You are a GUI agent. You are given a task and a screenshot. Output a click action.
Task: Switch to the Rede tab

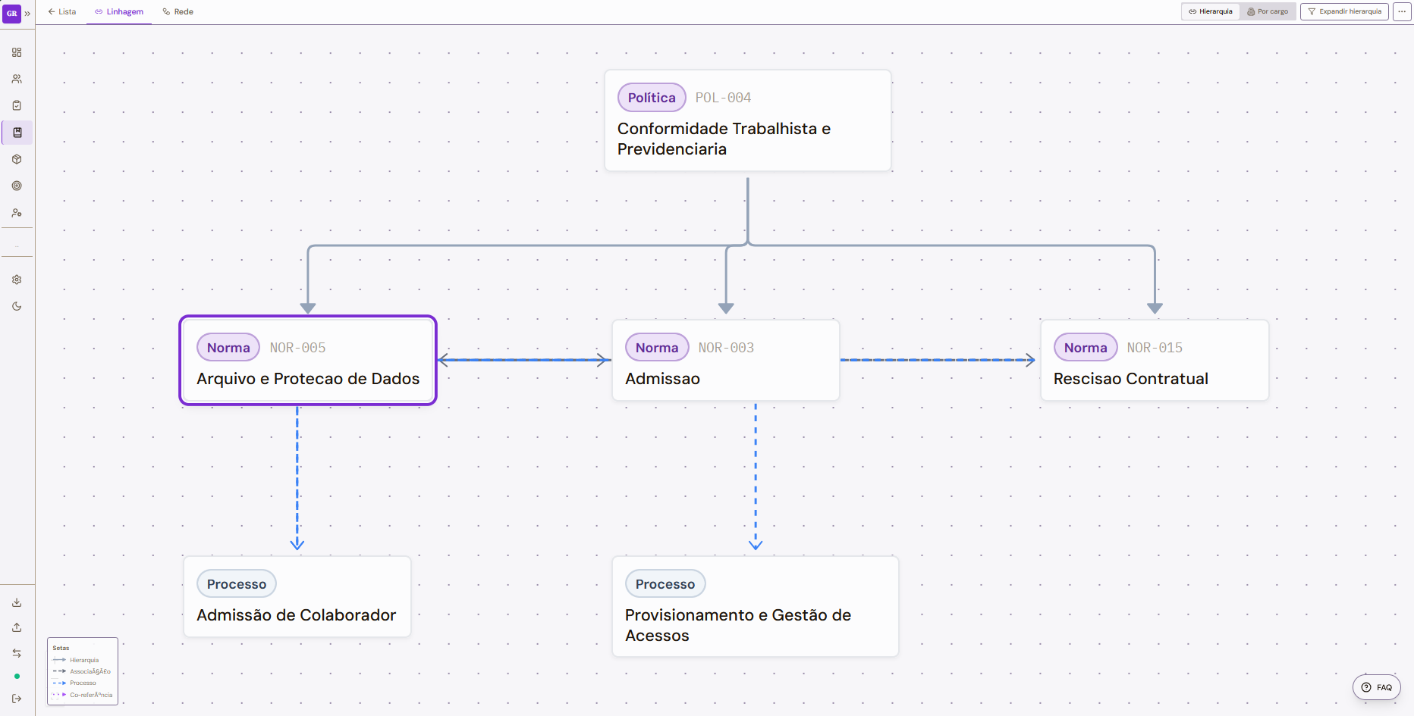(x=178, y=11)
